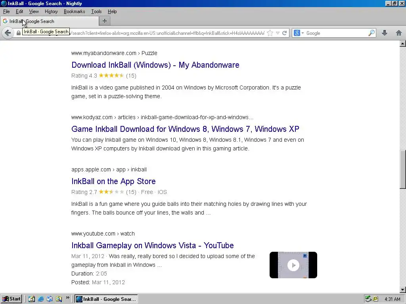Click the Duration: 2:05 text
406x304 pixels.
[x=89, y=274]
